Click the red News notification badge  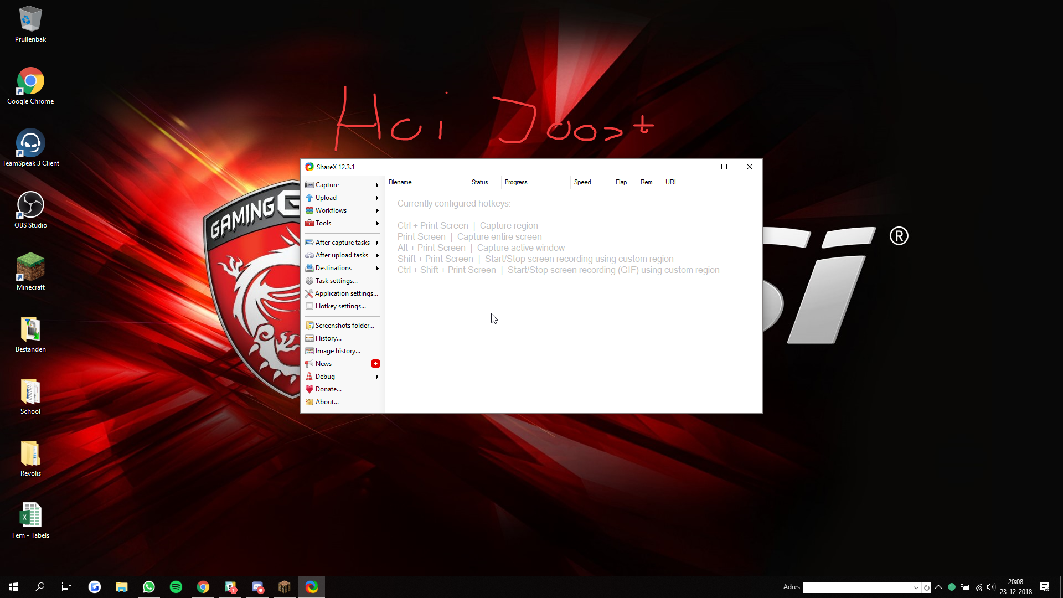(375, 364)
